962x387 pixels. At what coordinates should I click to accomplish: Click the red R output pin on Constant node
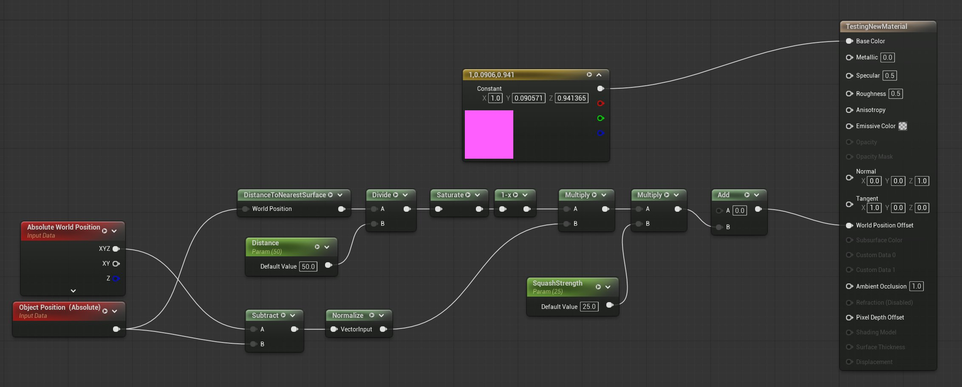click(600, 104)
